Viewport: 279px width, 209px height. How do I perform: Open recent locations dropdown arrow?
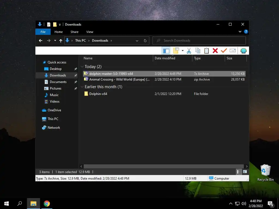click(55, 41)
